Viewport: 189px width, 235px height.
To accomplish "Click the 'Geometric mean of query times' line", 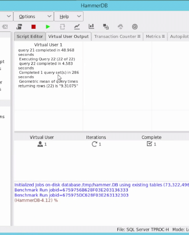I will [48, 81].
